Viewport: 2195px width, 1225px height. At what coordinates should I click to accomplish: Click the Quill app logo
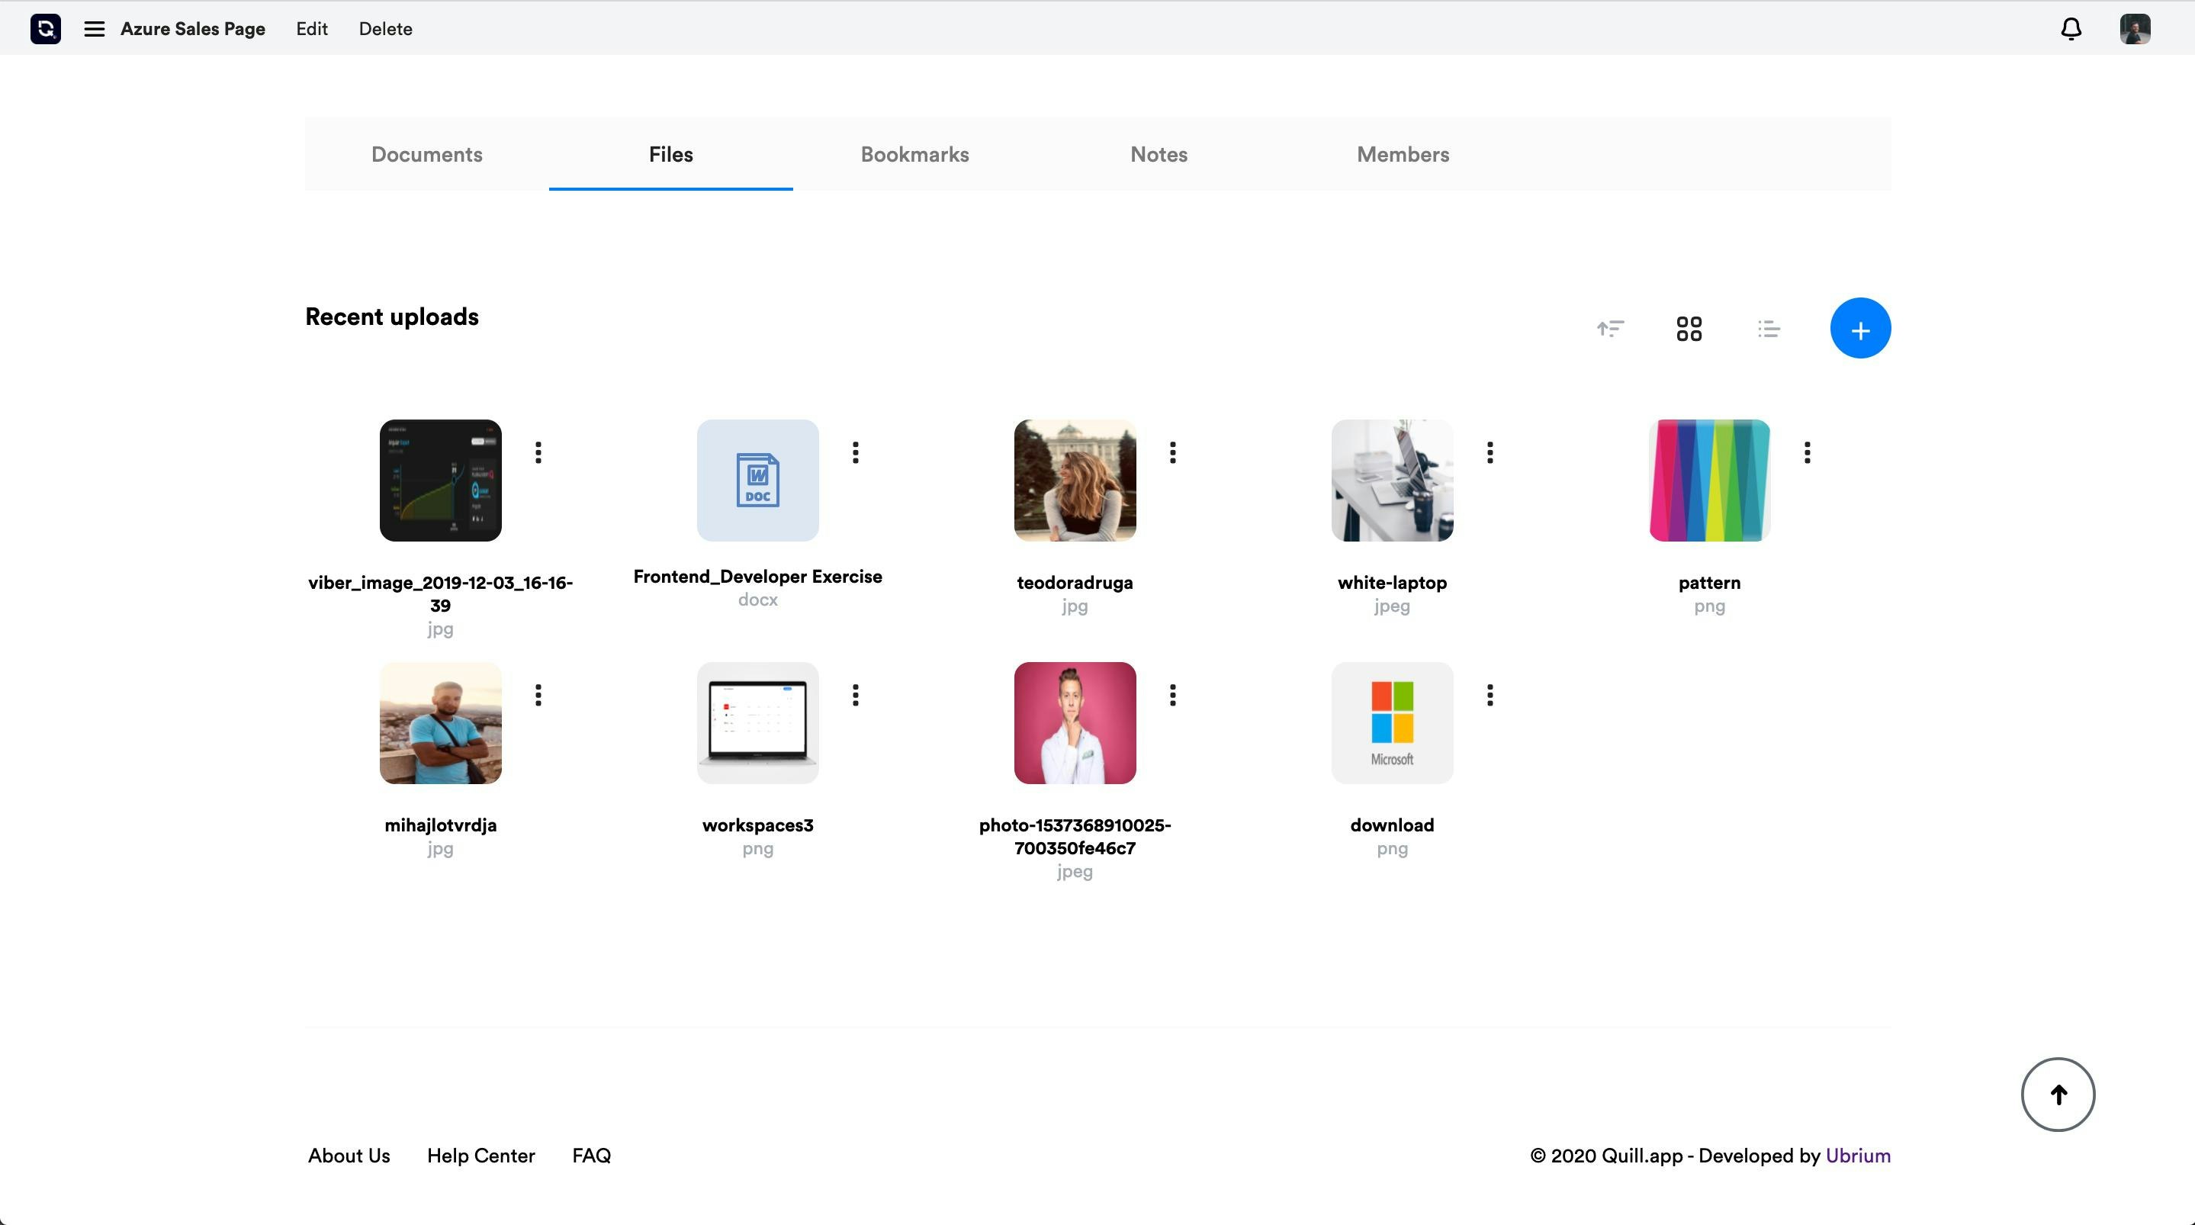[x=44, y=28]
